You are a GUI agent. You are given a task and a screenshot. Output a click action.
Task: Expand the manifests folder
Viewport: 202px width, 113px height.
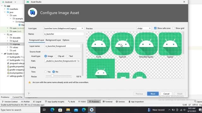pos(5,9)
